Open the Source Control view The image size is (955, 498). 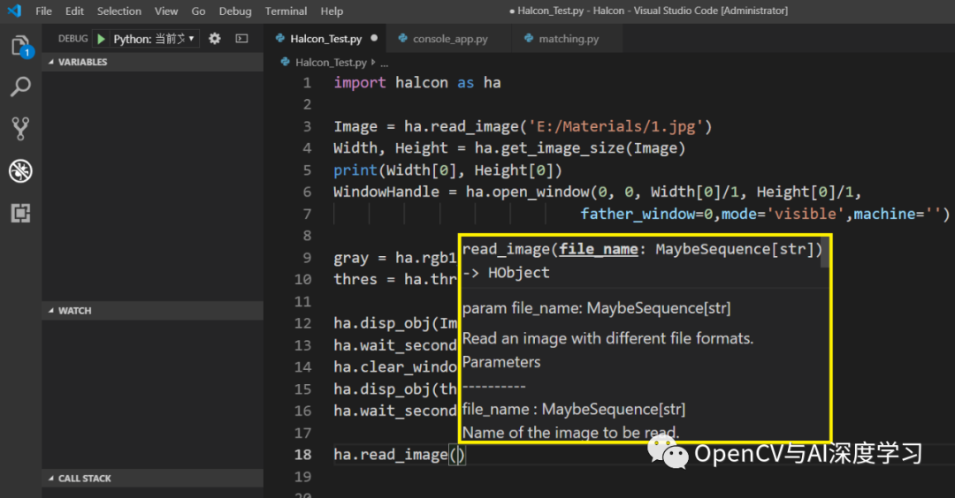coord(20,128)
